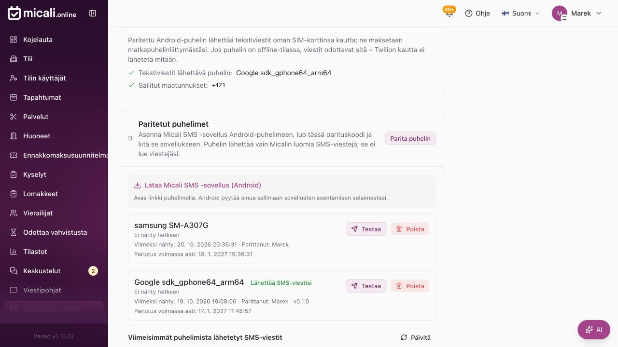Click the Tapahtumat calendar icon
Image resolution: width=618 pixels, height=347 pixels.
coord(14,97)
